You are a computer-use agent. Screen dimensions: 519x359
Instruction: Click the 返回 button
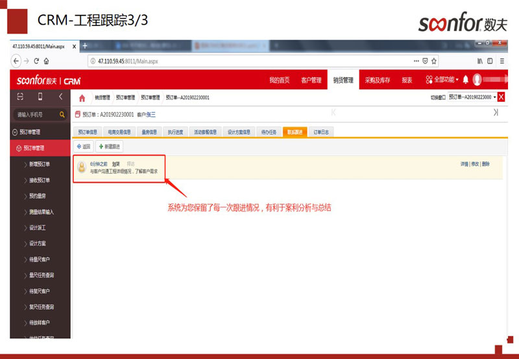(x=82, y=146)
